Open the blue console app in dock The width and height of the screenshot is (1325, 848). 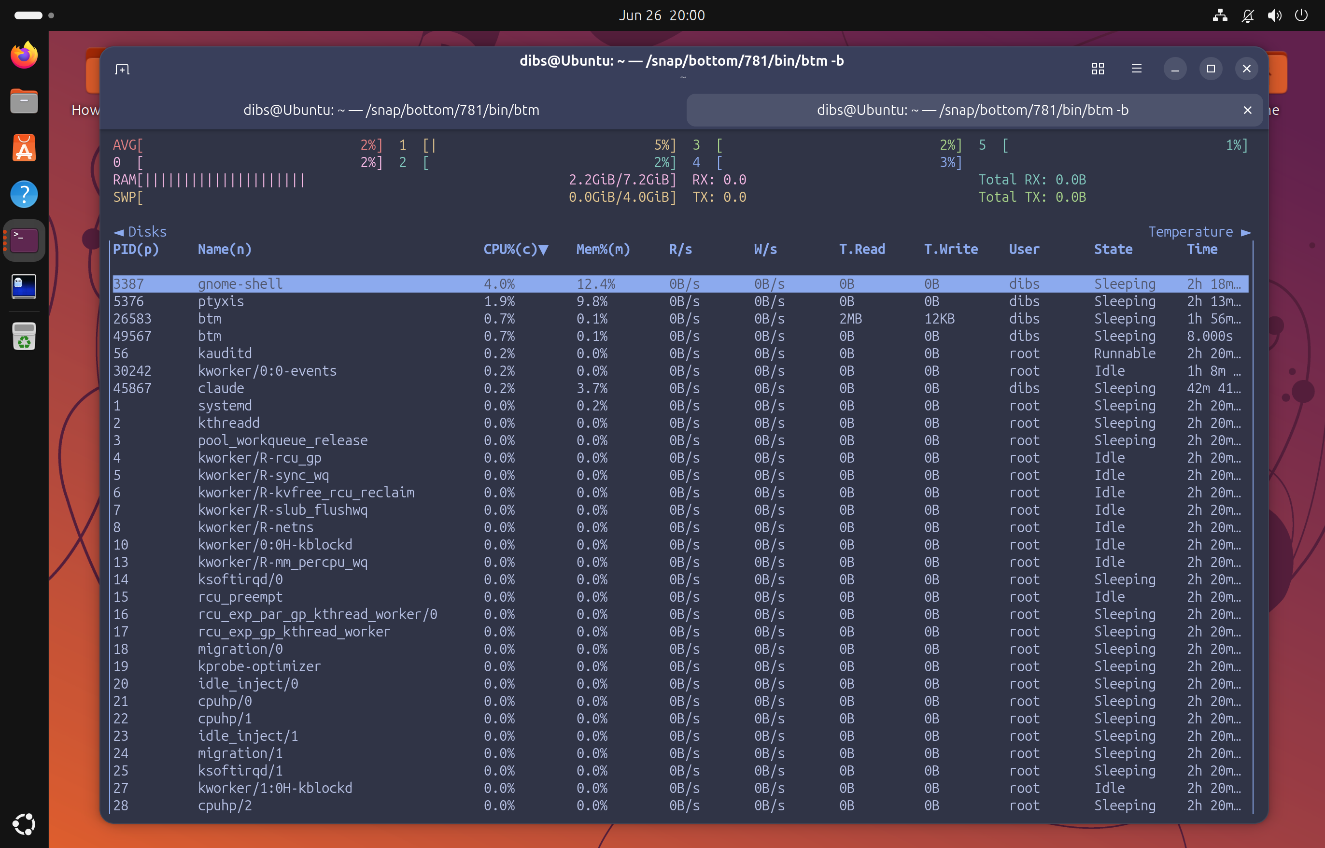(x=24, y=287)
